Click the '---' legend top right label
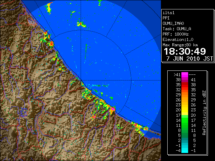The image size is (215, 161). (x=192, y=75)
